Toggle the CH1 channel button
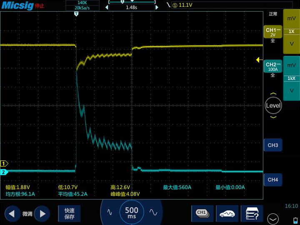The height and width of the screenshot is (225, 300). 273,32
